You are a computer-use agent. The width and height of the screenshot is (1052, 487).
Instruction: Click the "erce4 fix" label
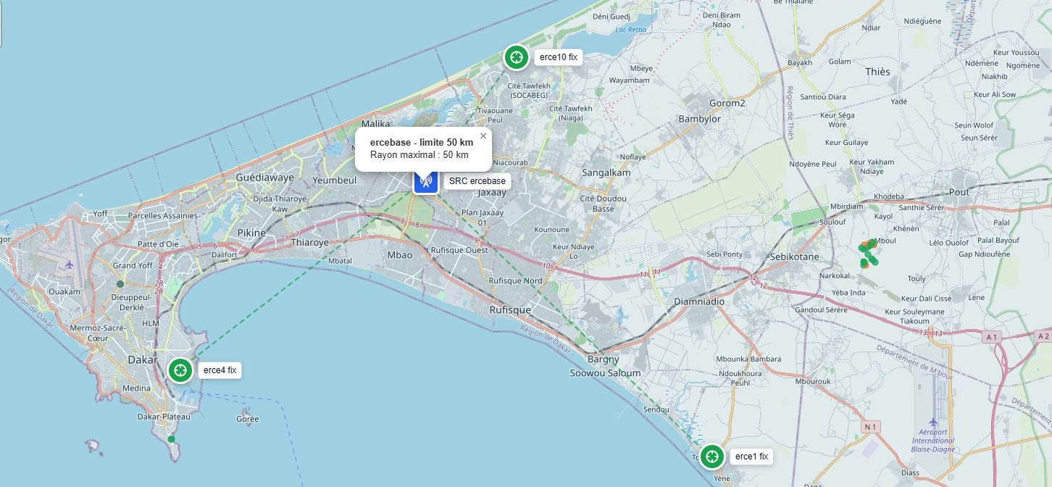(x=220, y=370)
